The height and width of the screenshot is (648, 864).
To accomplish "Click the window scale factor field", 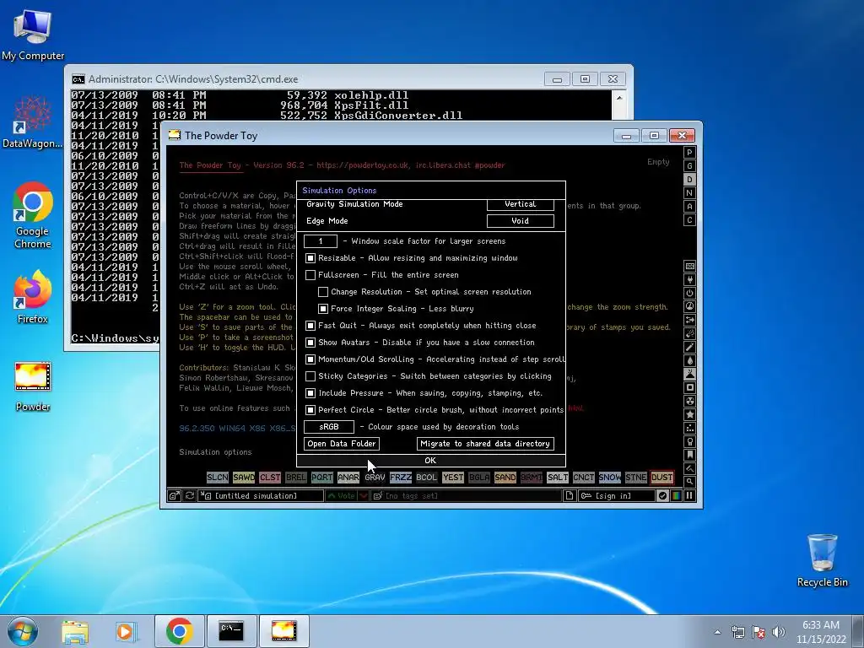I will tap(320, 240).
